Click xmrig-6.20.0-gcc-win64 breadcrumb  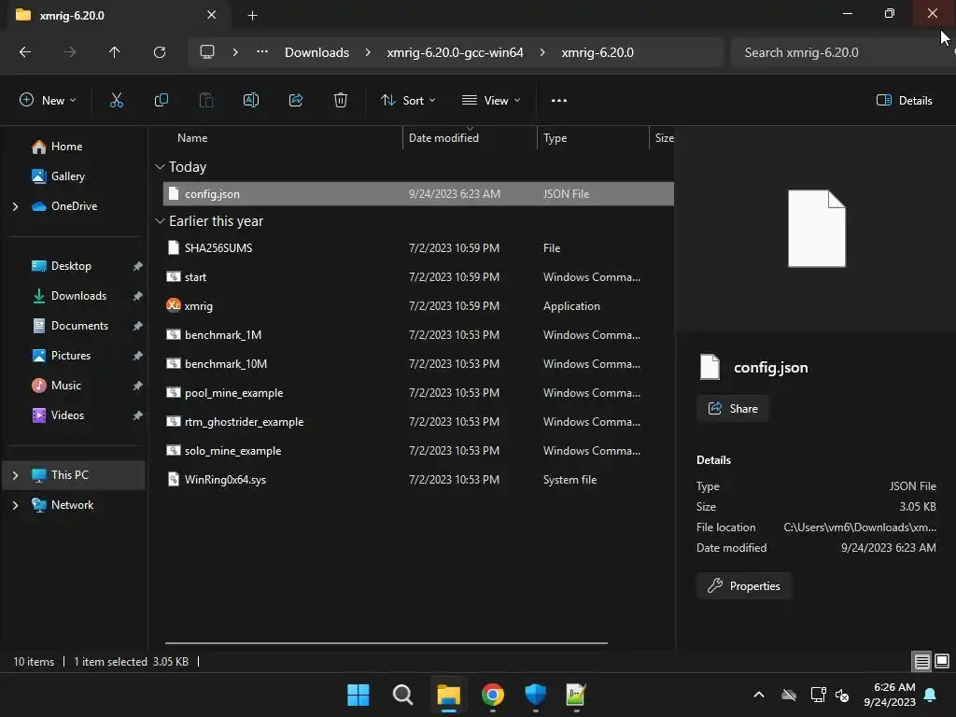point(455,52)
